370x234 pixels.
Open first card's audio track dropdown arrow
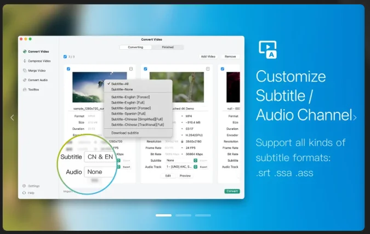pyautogui.click(x=119, y=167)
